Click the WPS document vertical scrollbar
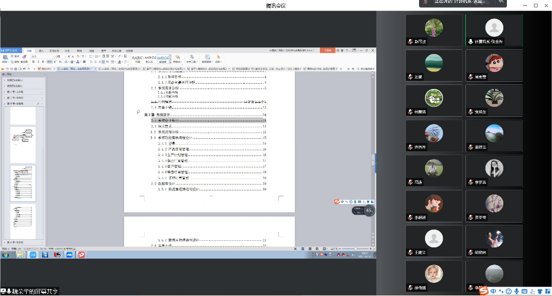Viewport: 552px width, 296px height. point(373,160)
